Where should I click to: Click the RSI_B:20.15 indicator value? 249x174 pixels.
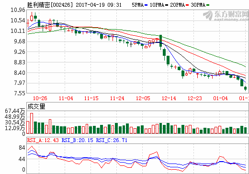click(78, 140)
